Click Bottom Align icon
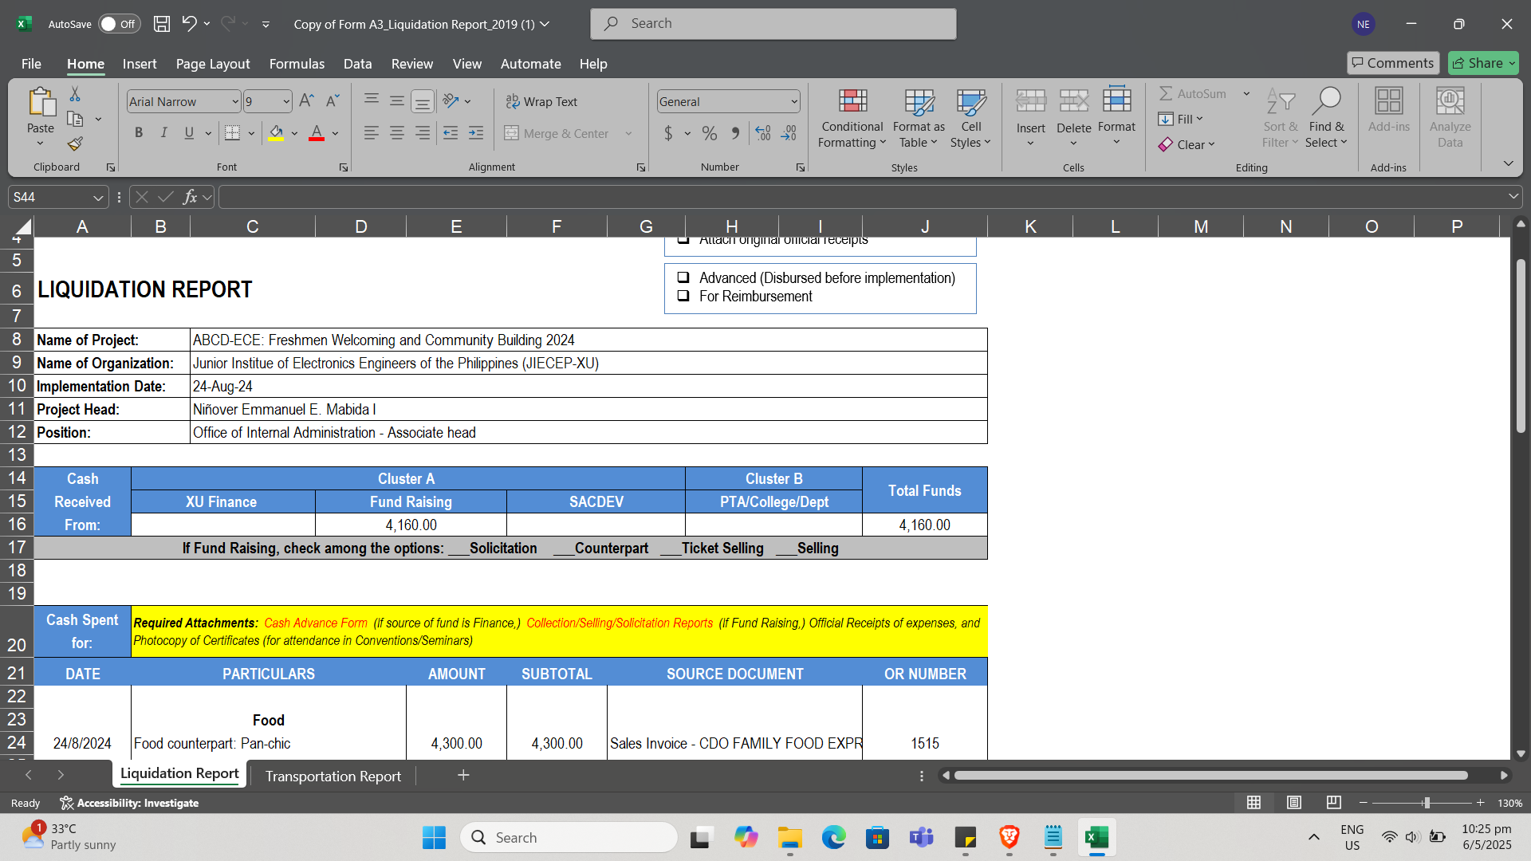Screen dimensions: 1531x861 click(x=423, y=101)
